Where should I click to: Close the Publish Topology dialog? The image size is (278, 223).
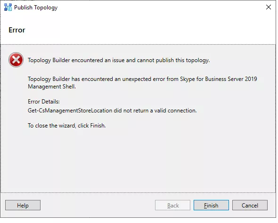269,7
